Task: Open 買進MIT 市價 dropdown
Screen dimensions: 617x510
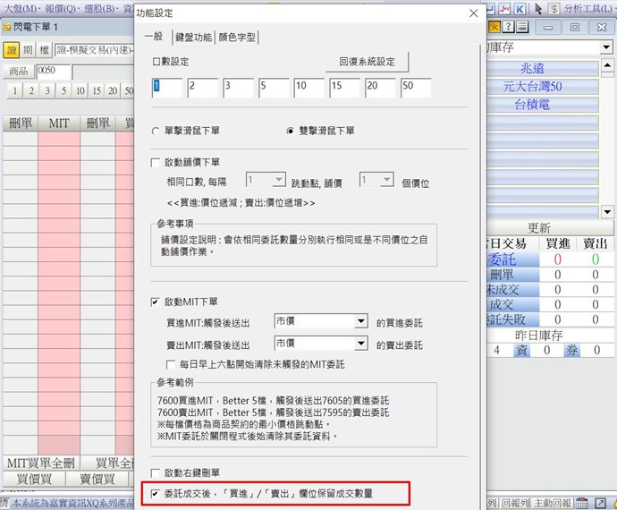Action: (x=361, y=321)
